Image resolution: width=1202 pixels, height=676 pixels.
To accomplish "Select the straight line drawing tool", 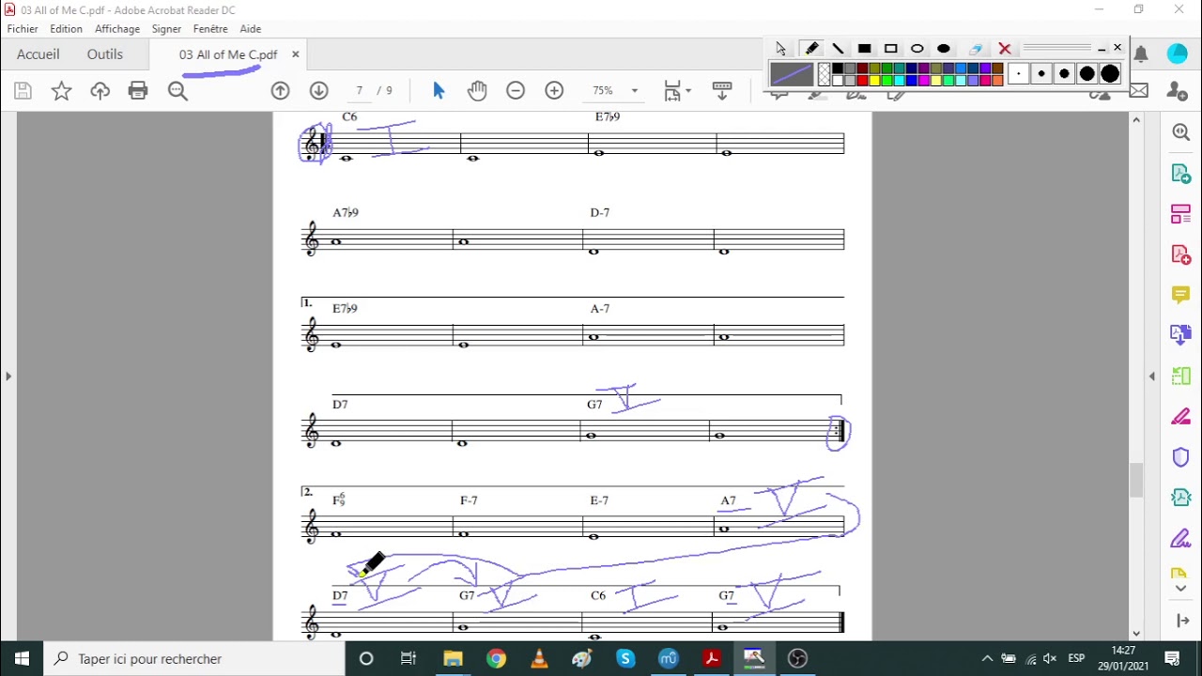I will click(838, 49).
